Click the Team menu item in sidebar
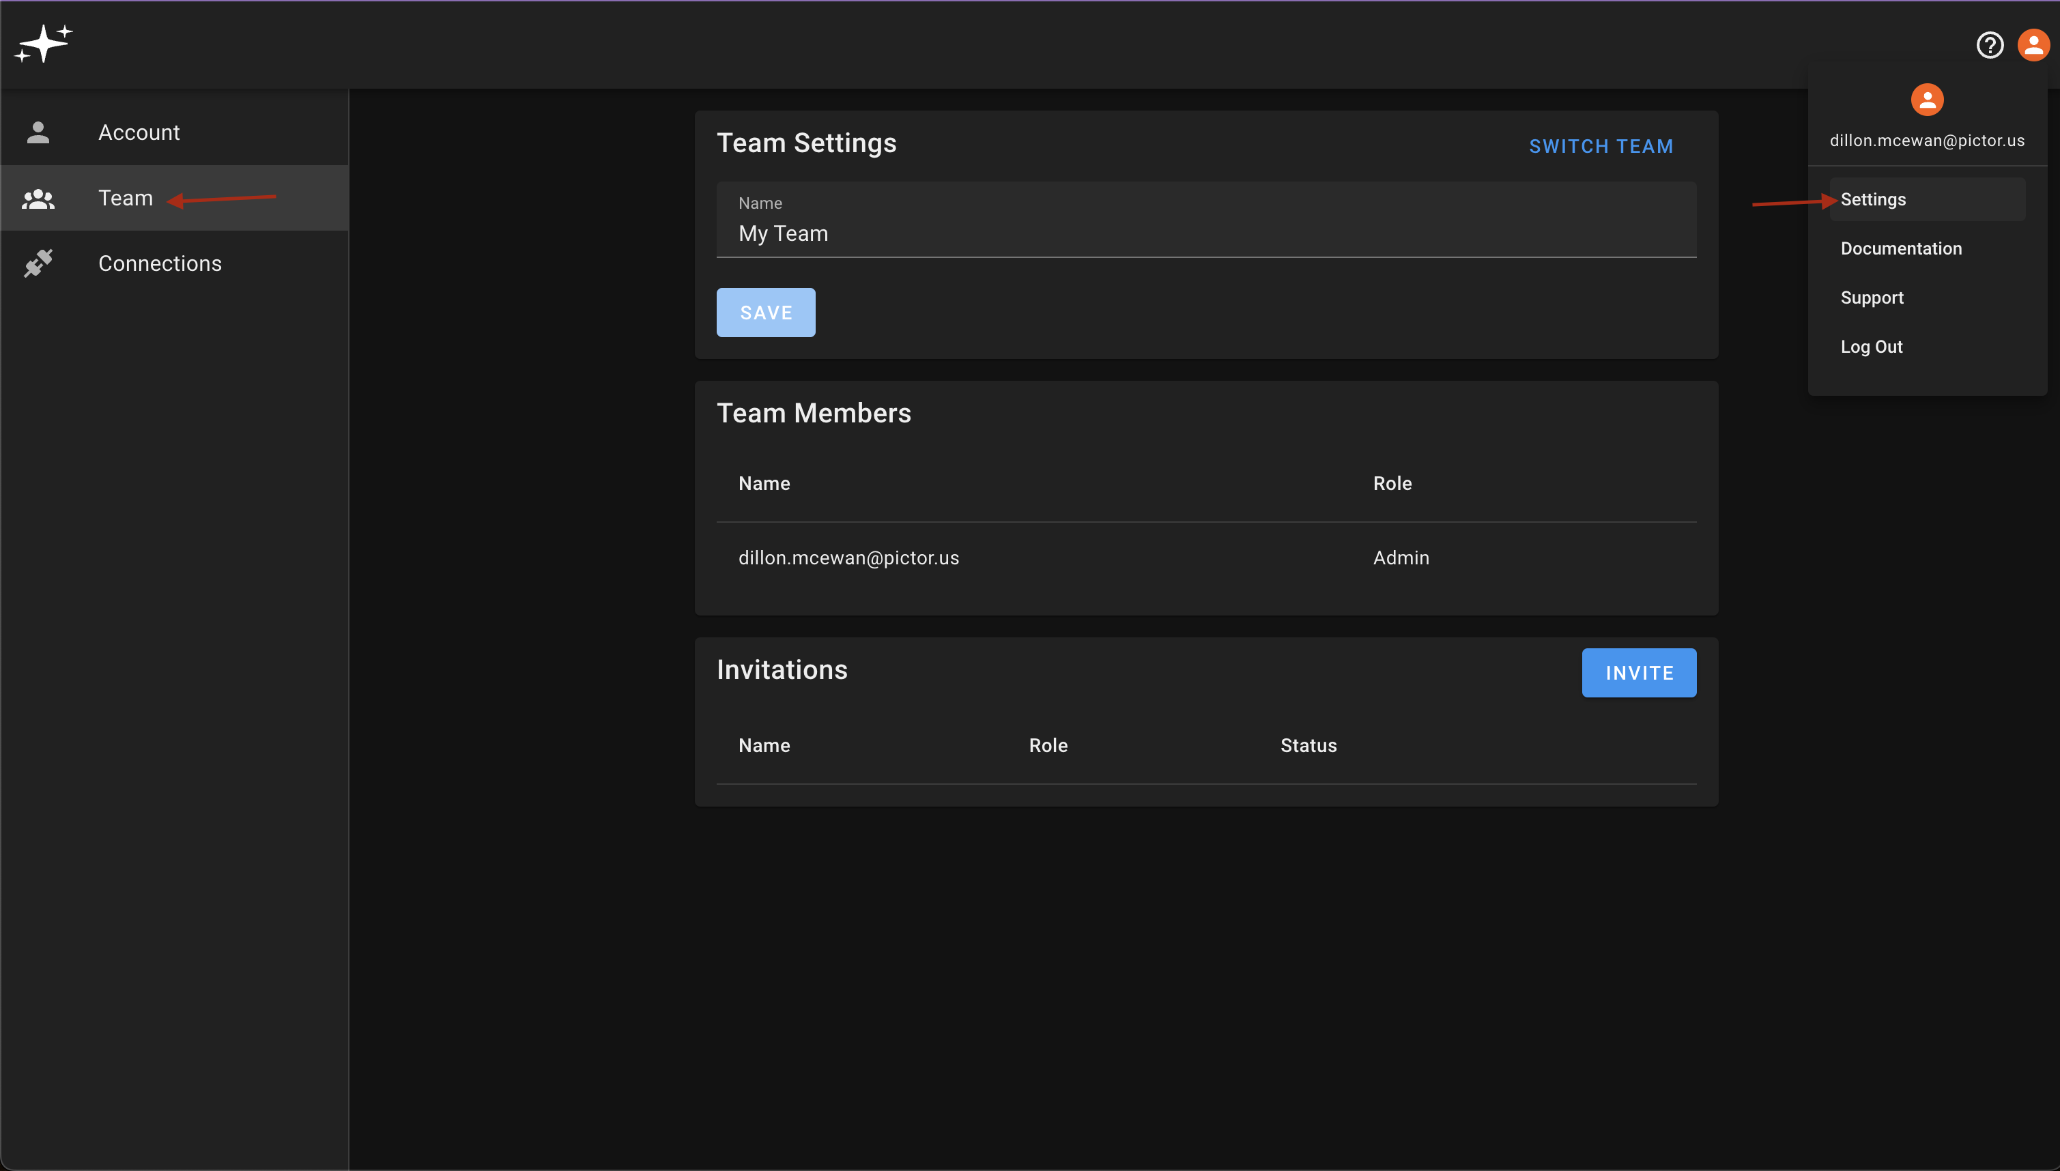The image size is (2060, 1171). coord(175,198)
